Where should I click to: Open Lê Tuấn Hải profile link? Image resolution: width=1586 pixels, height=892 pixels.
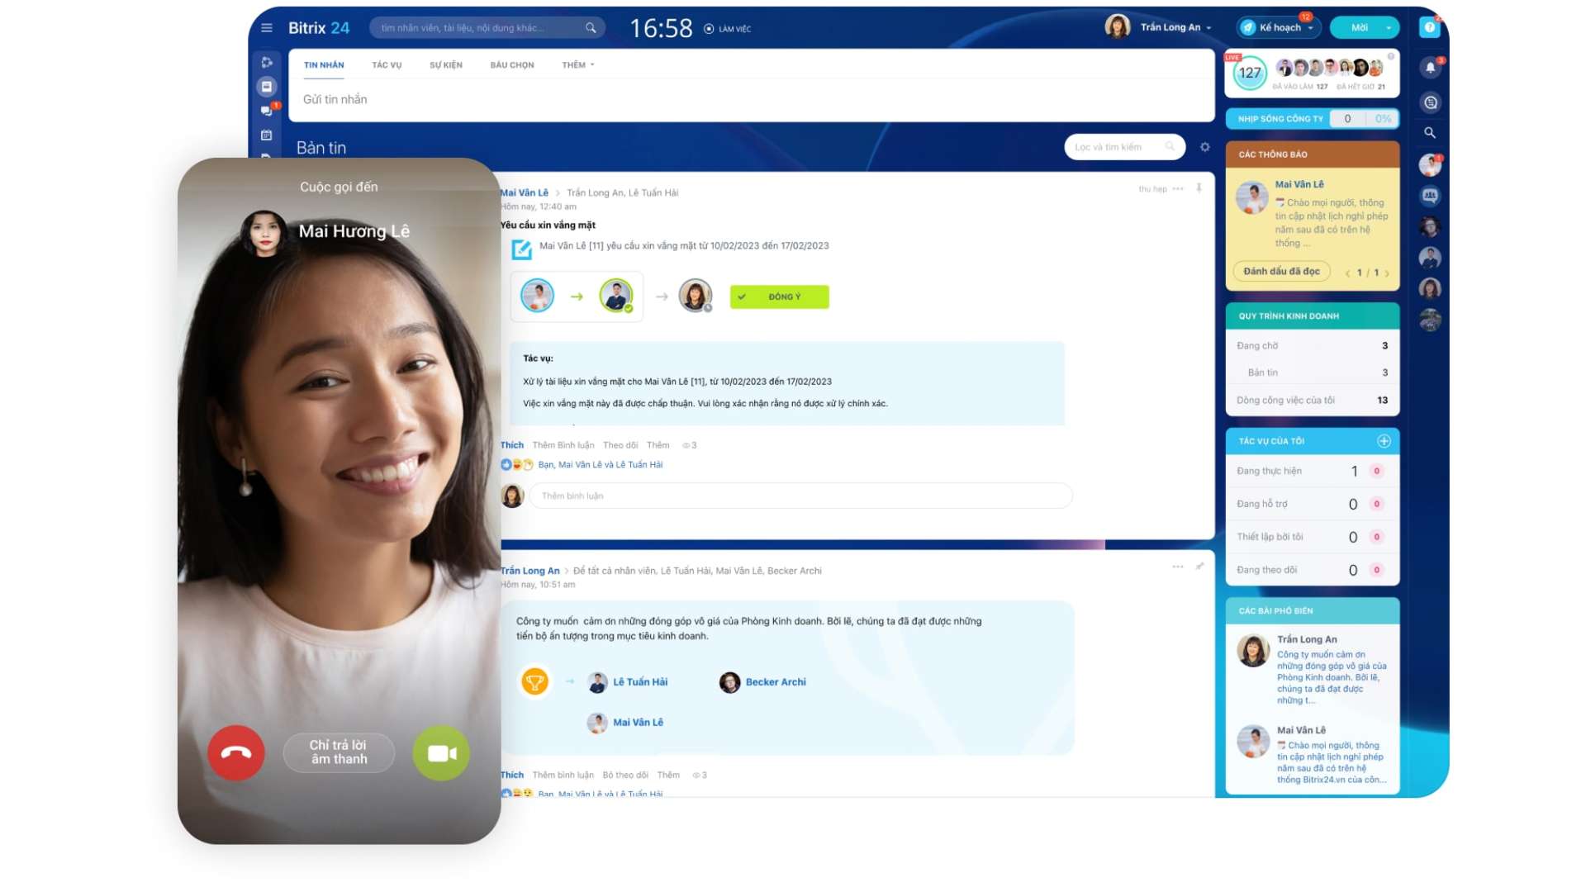(640, 682)
